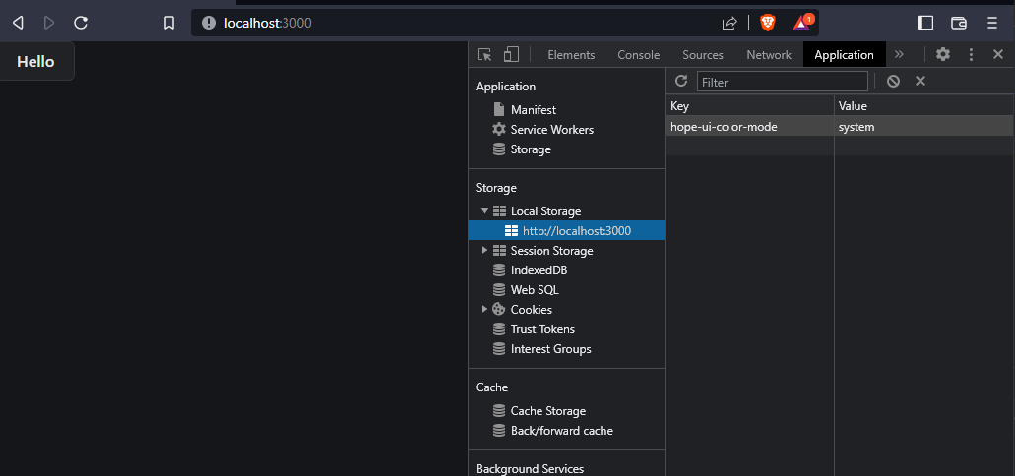Refresh the local storage table
Screen dimensions: 1015x476
tap(681, 81)
